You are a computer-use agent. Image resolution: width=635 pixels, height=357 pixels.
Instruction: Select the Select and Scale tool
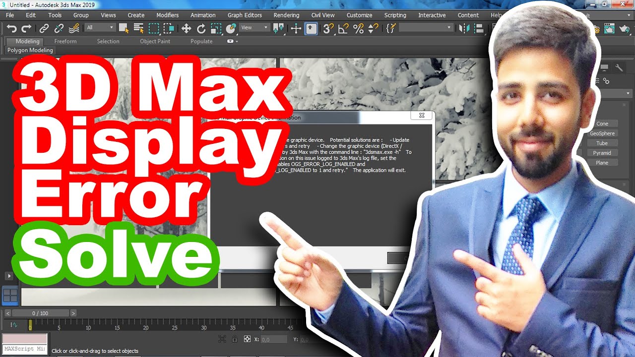tap(216, 28)
